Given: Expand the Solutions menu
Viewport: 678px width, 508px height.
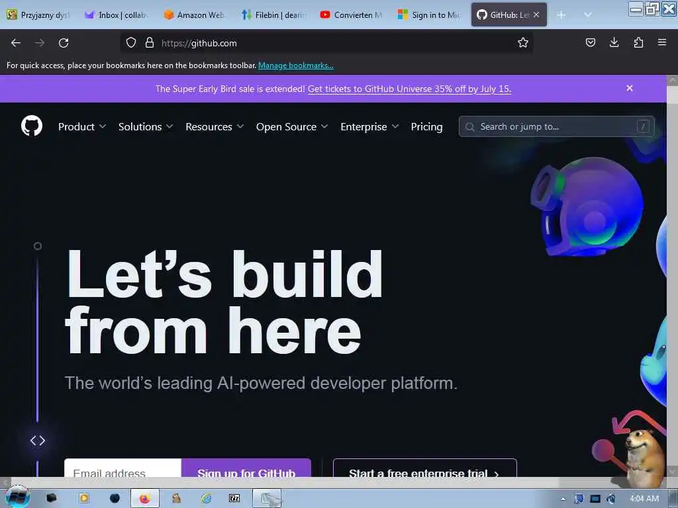Looking at the screenshot, I should click(146, 126).
